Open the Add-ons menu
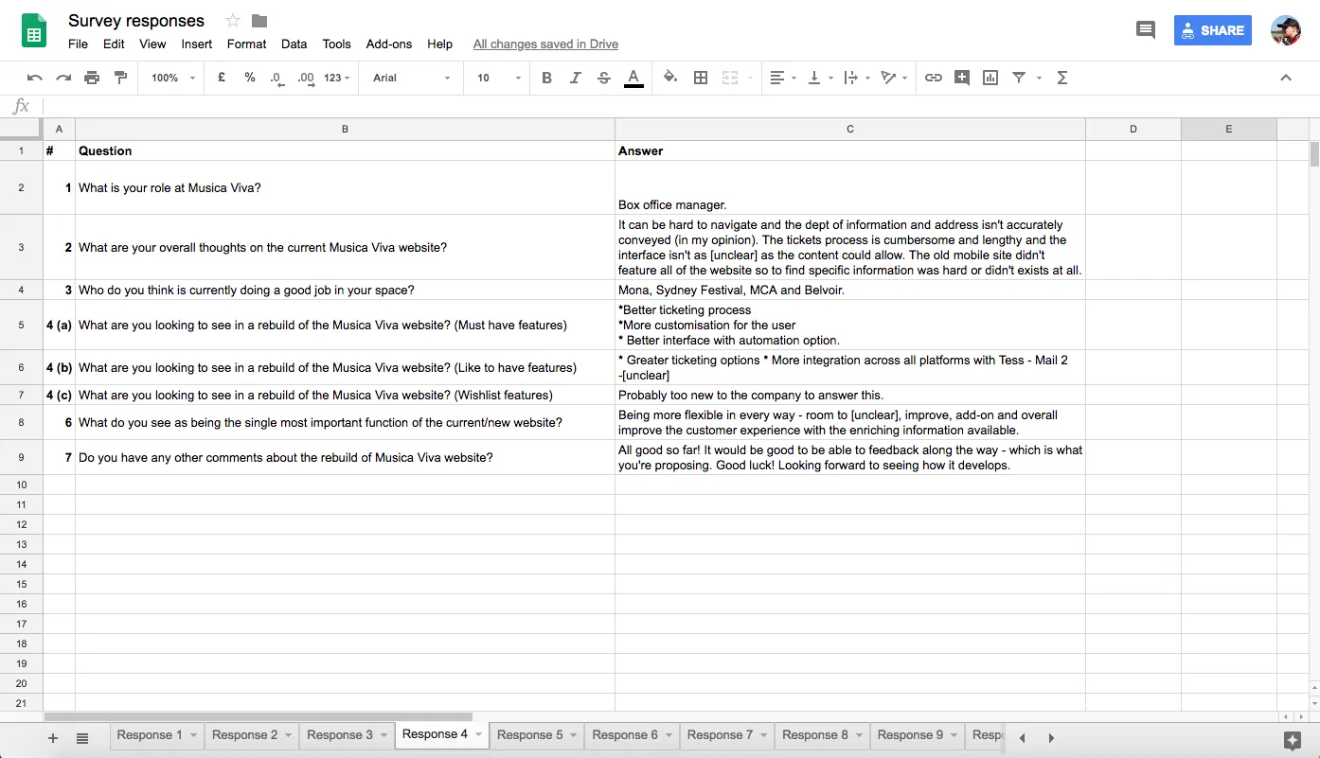The height and width of the screenshot is (758, 1320). click(389, 44)
